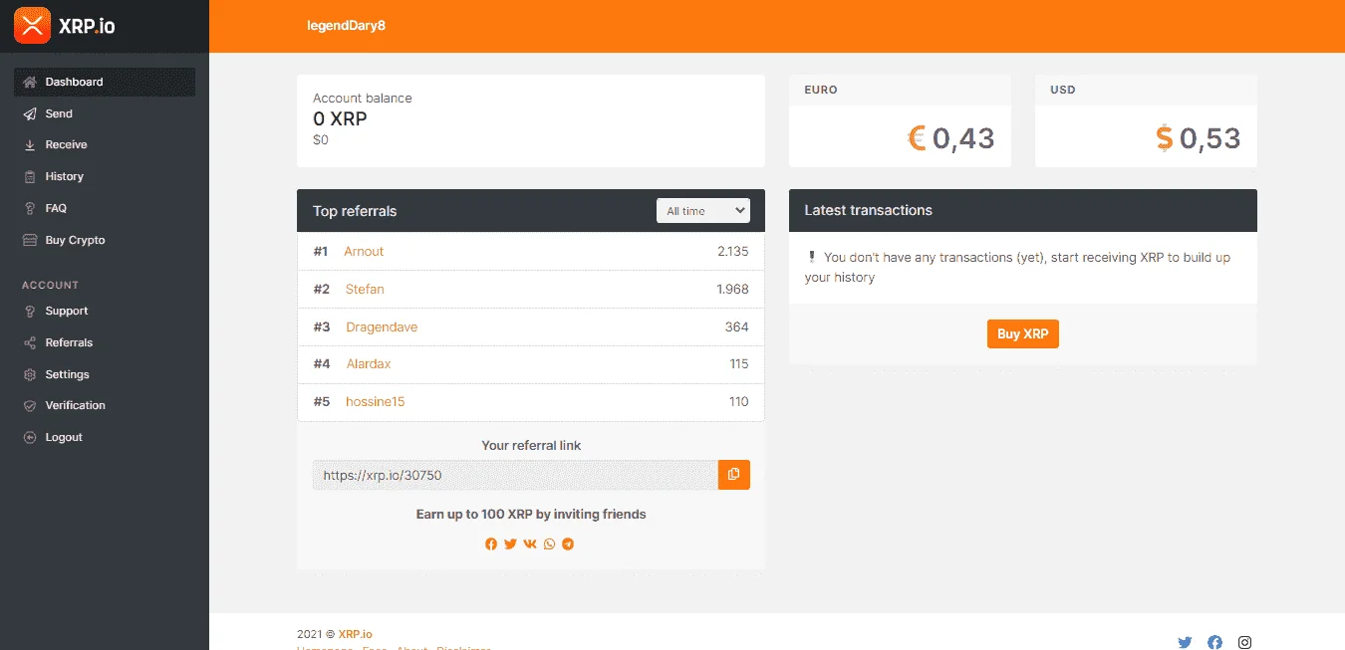The width and height of the screenshot is (1345, 650).
Task: Share referral via Telegram icon
Action: tap(568, 544)
